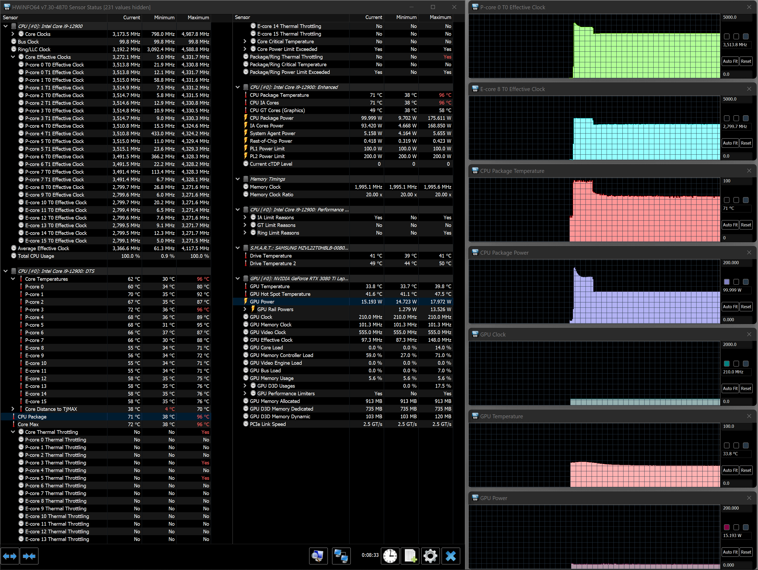Viewport: 758px width, 570px height.
Task: Click the expand columns arrows icon
Action: pos(9,556)
